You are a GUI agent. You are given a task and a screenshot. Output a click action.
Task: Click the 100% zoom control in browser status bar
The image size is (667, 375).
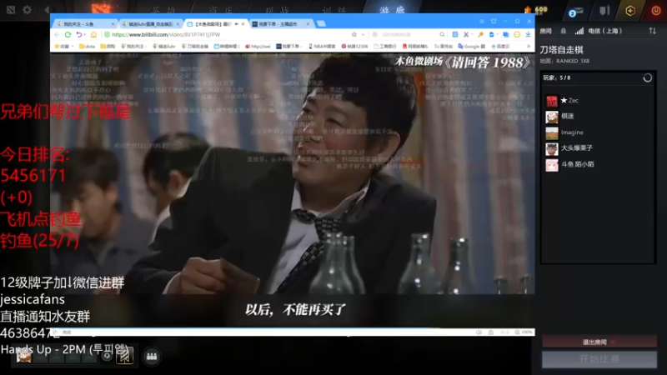click(524, 332)
